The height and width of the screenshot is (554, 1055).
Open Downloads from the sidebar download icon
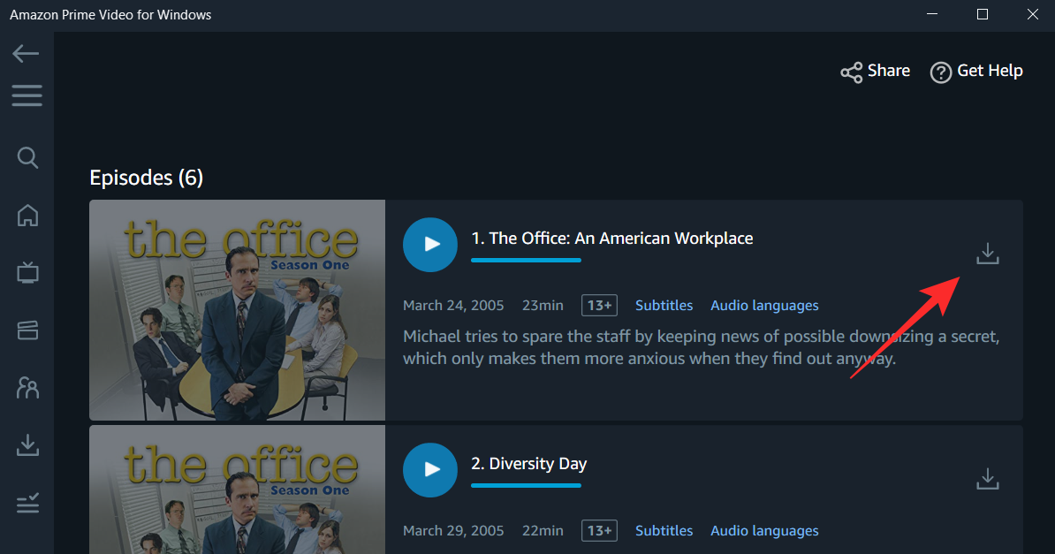click(x=27, y=445)
